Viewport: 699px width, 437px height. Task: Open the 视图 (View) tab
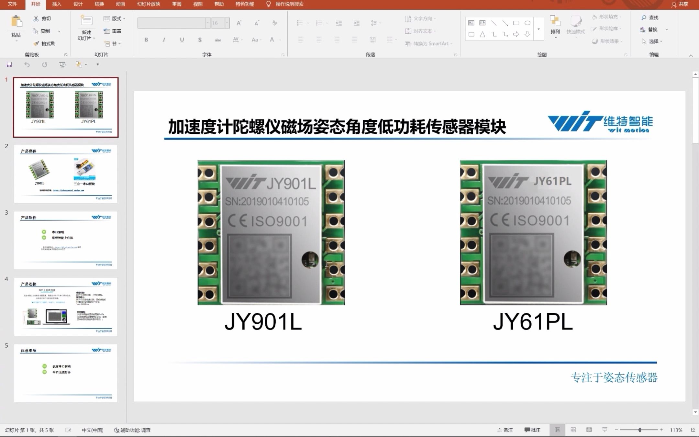pyautogui.click(x=198, y=4)
